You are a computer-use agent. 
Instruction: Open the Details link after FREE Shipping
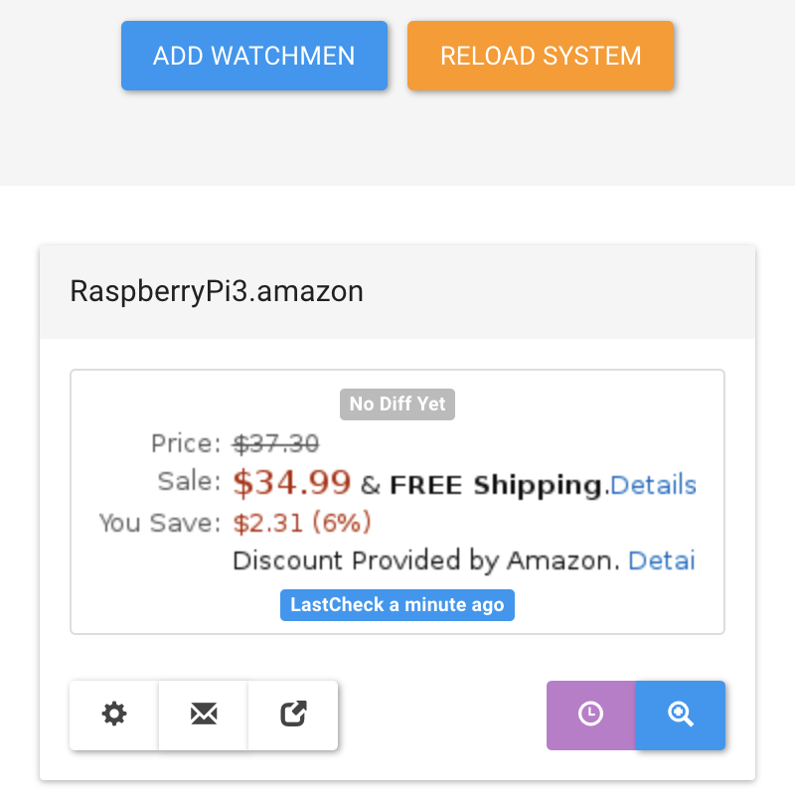coord(653,485)
